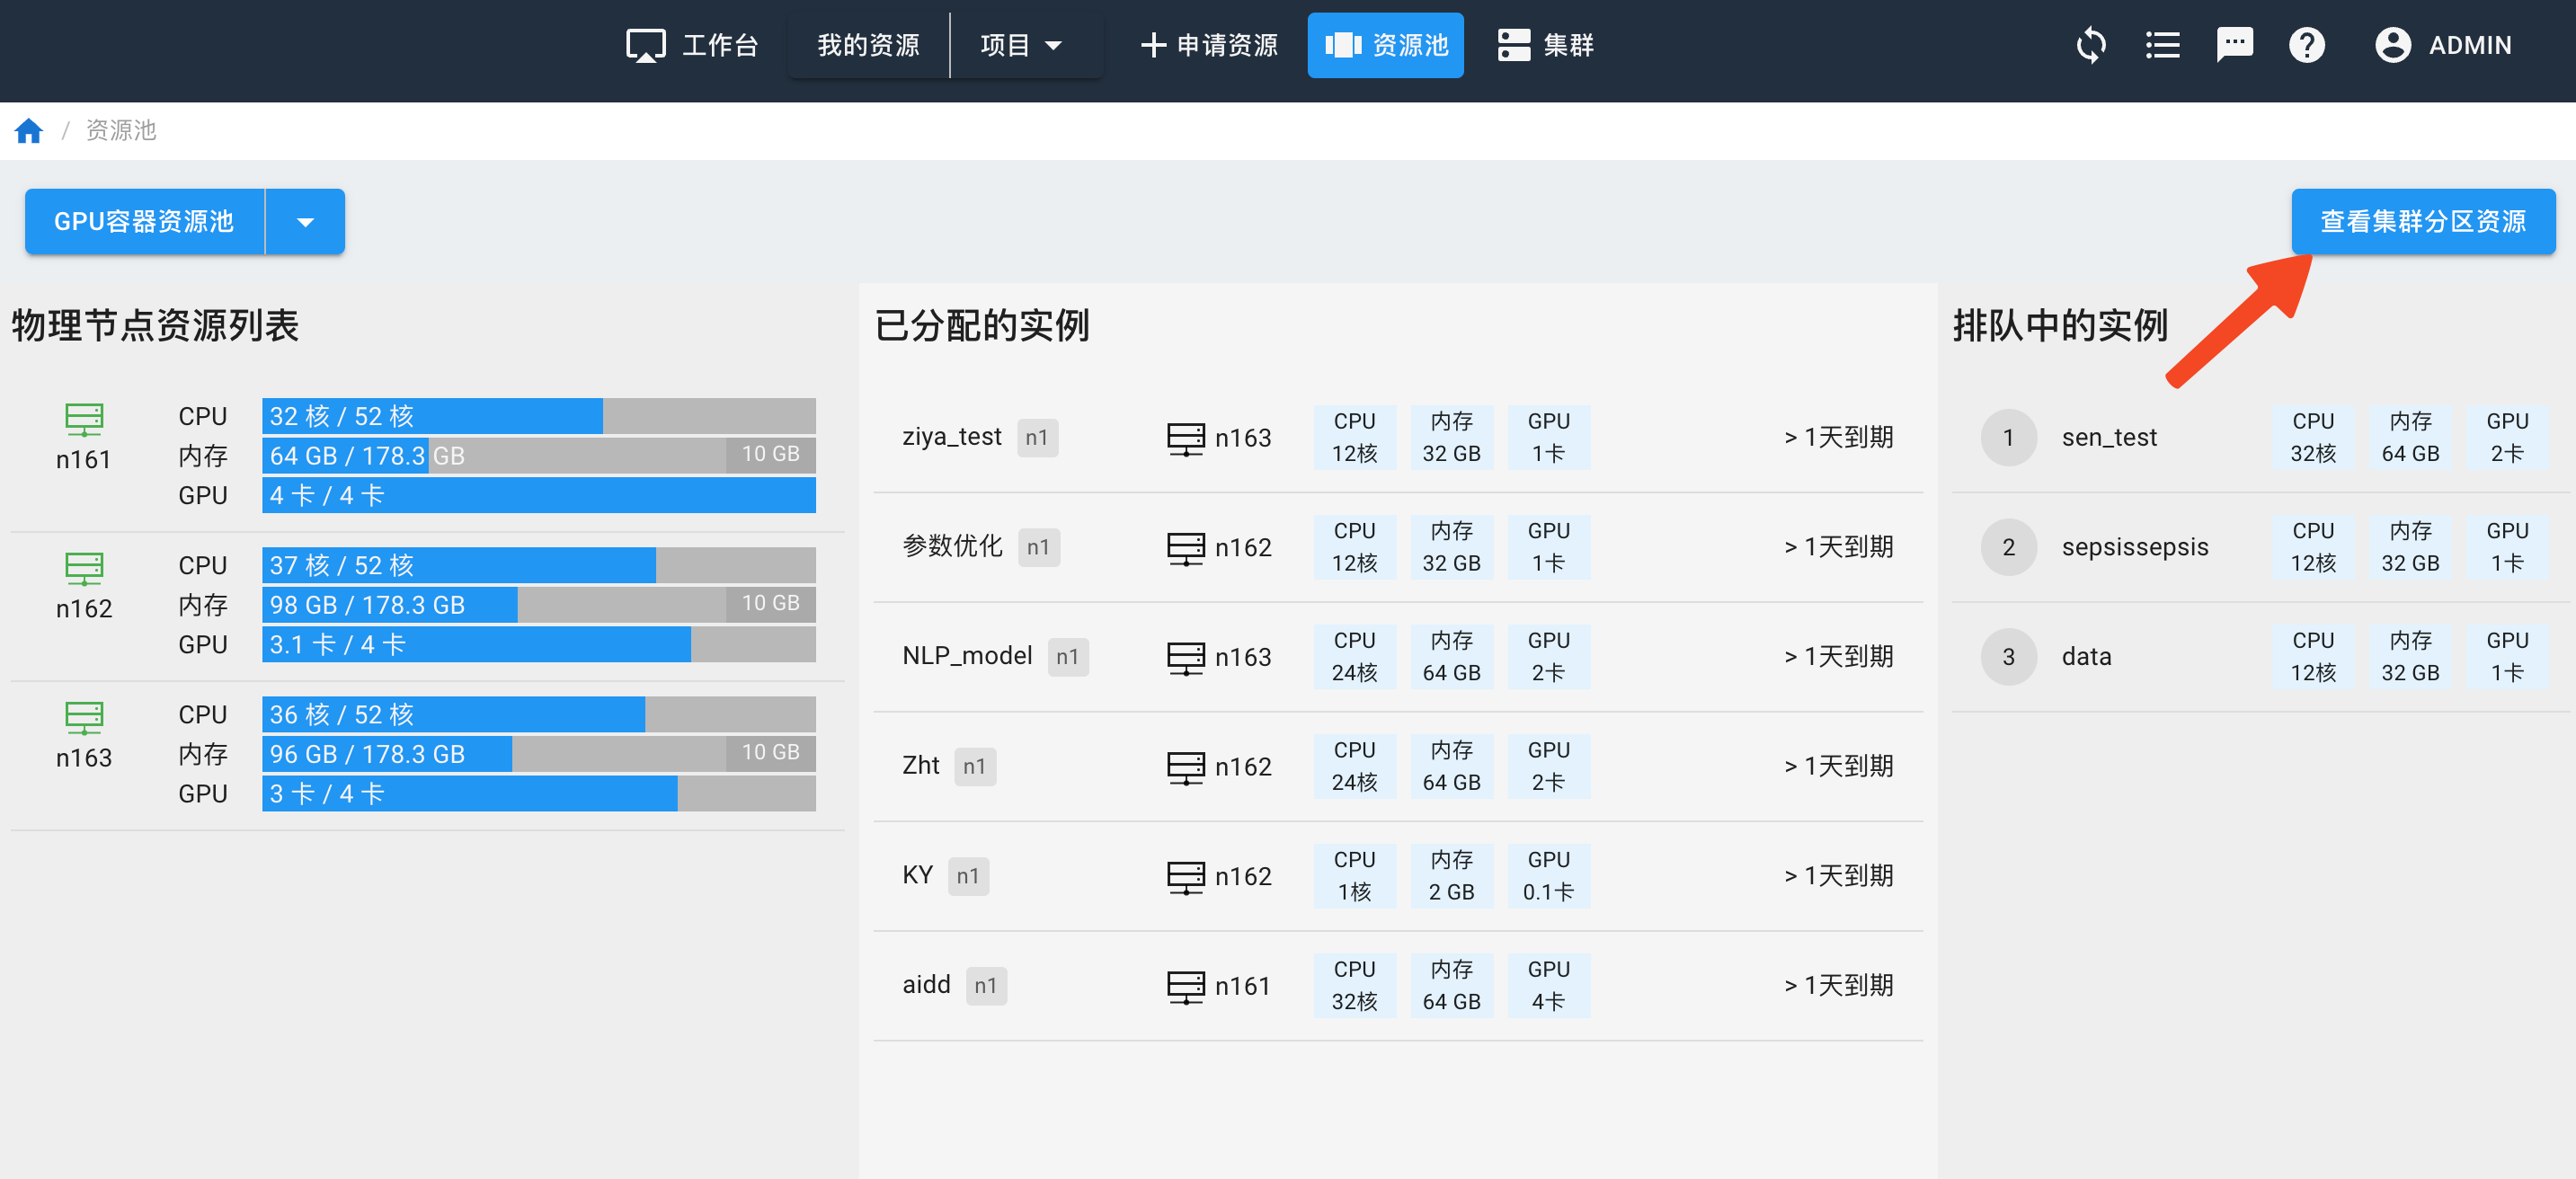Click the sepsissepsis queued instance name
Image resolution: width=2576 pixels, height=1179 pixels.
click(2134, 548)
